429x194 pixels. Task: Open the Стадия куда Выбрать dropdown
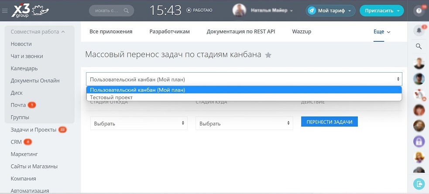(244, 124)
